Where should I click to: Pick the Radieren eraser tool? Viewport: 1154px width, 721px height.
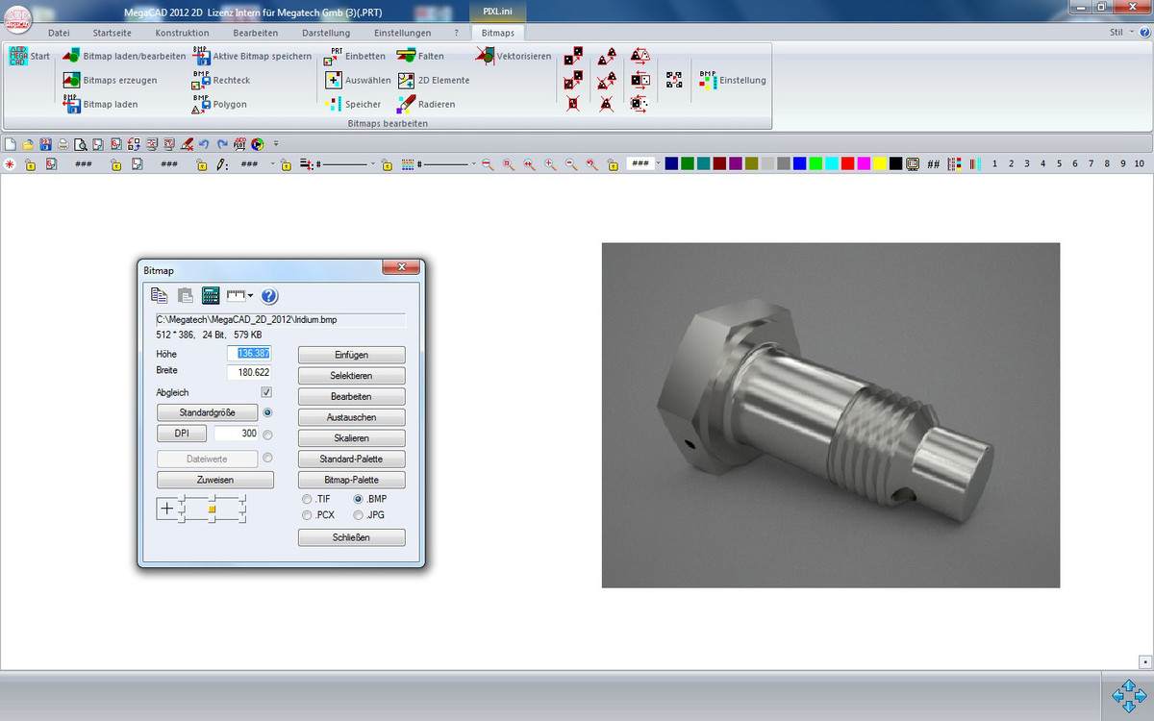426,104
